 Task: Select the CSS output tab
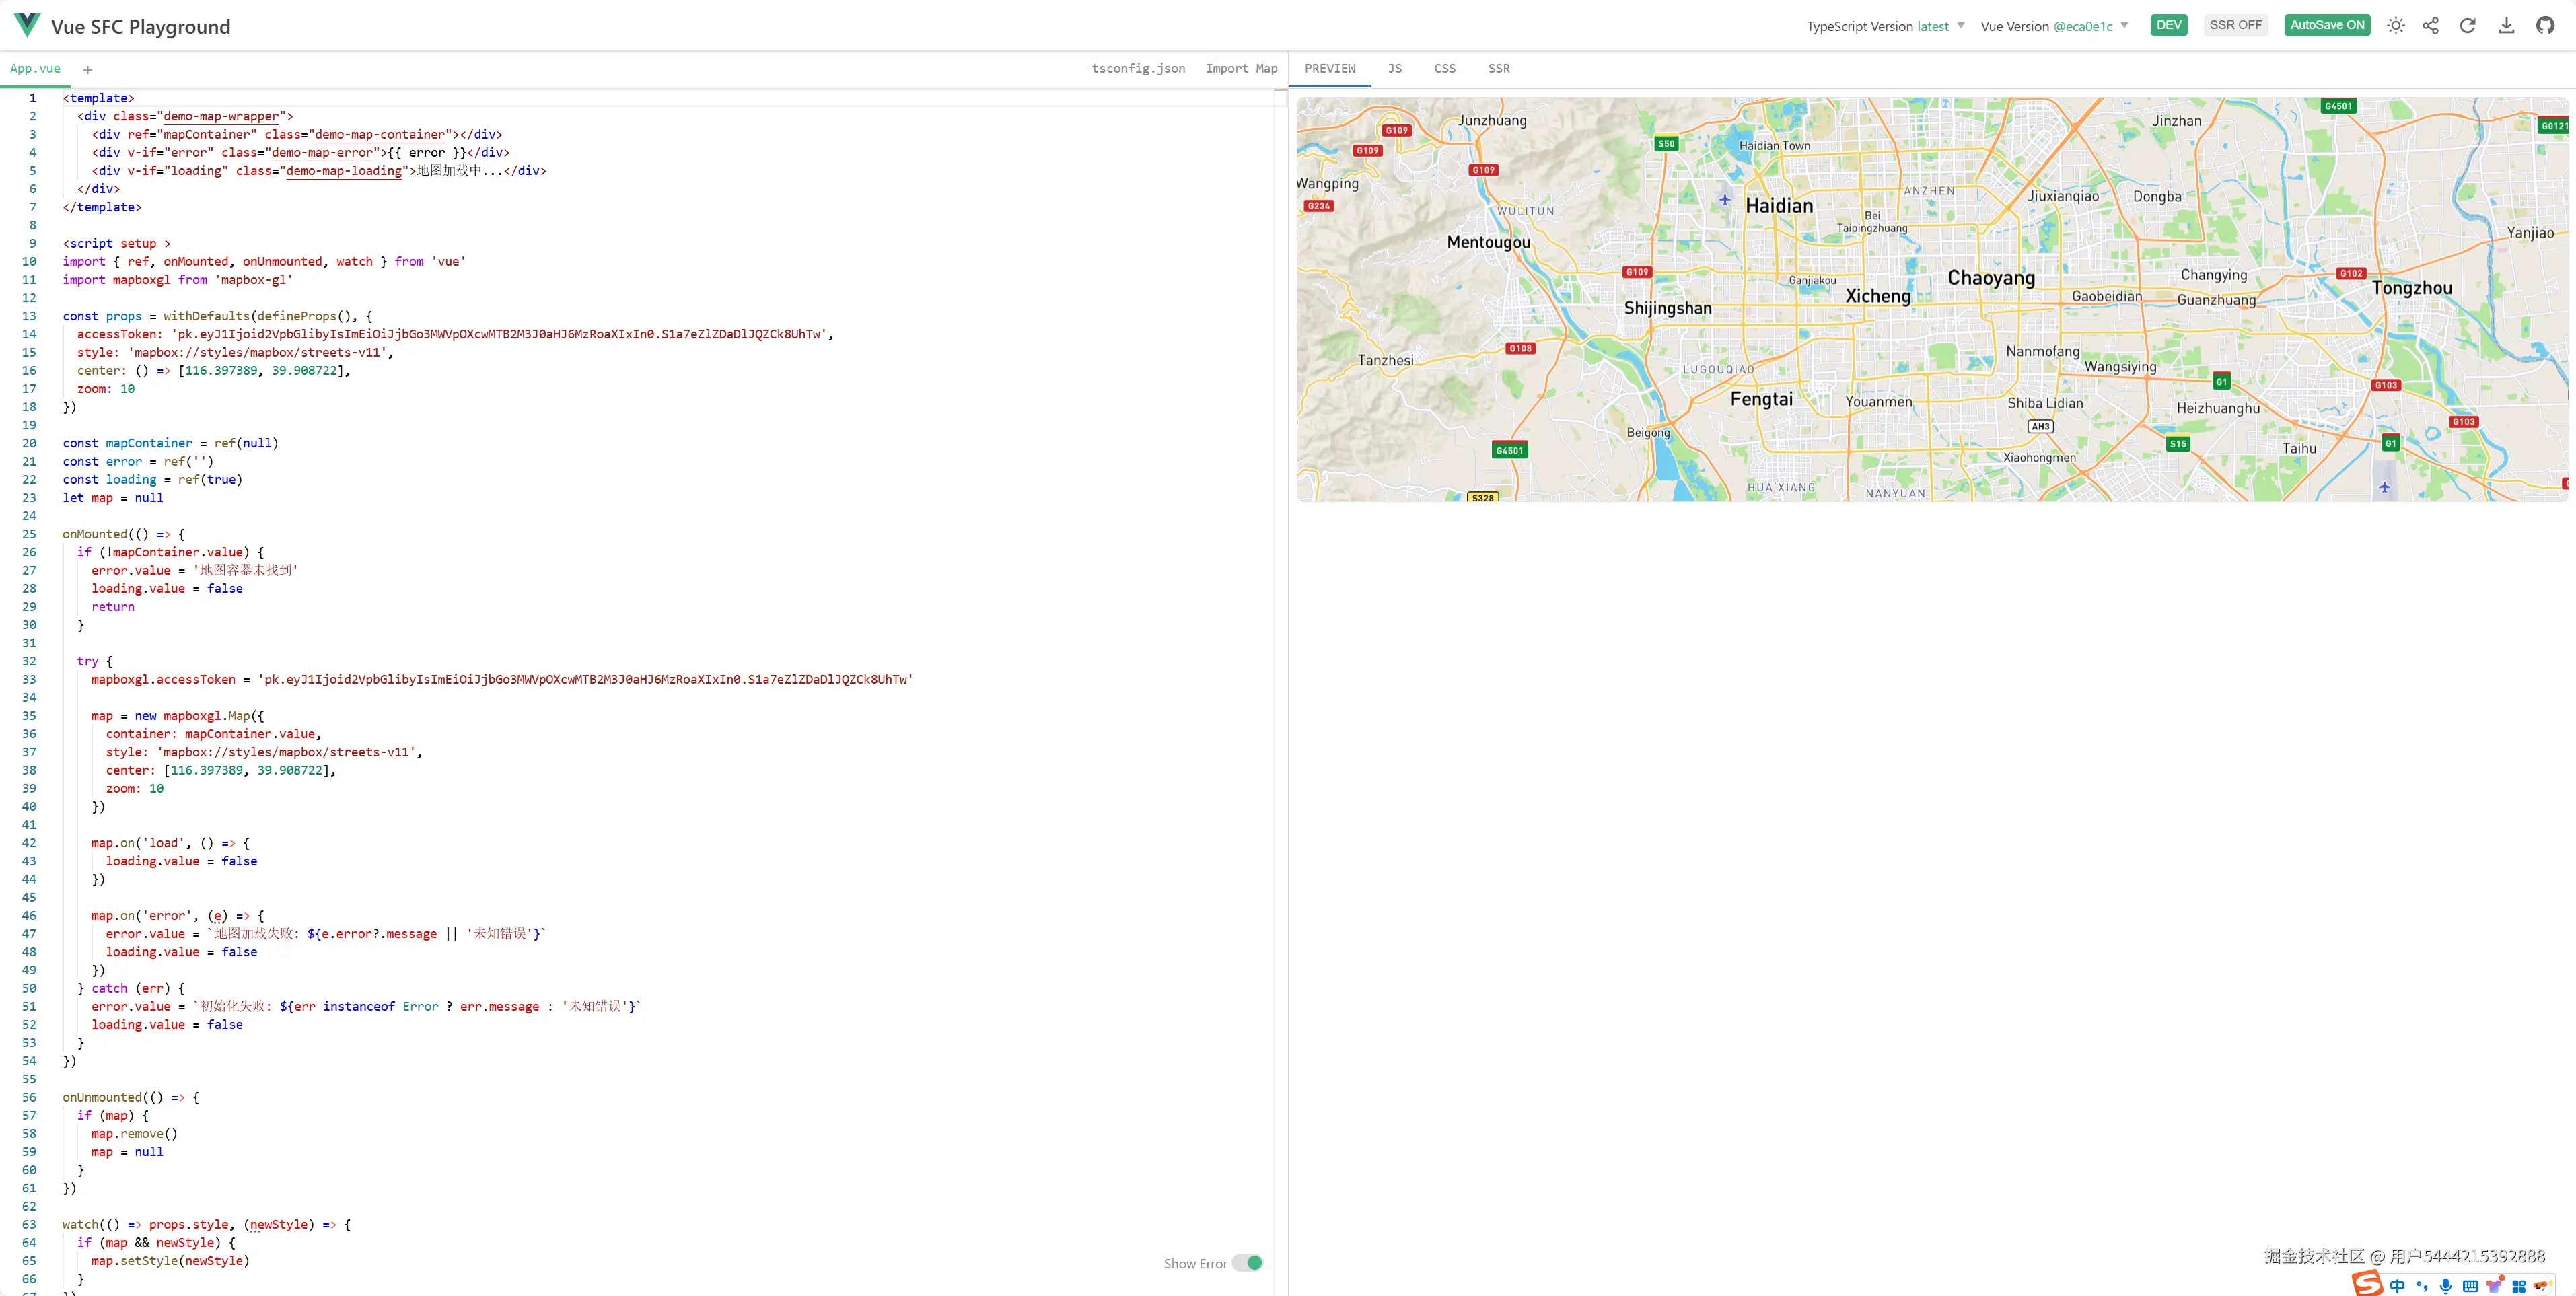coord(1444,68)
